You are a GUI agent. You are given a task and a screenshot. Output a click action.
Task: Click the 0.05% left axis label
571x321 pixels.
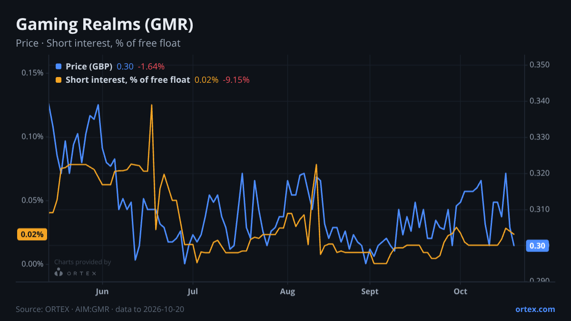coord(32,200)
